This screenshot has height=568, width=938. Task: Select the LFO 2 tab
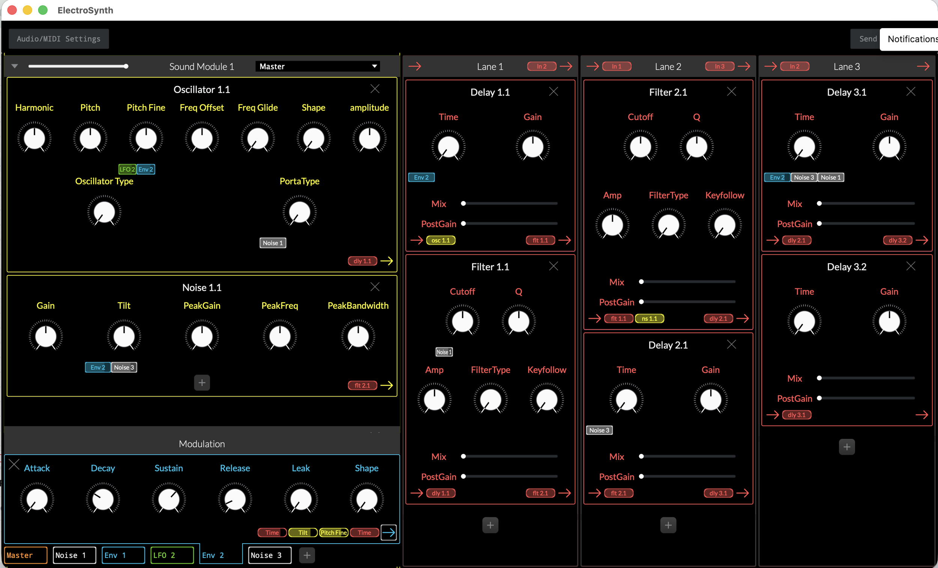click(x=172, y=555)
